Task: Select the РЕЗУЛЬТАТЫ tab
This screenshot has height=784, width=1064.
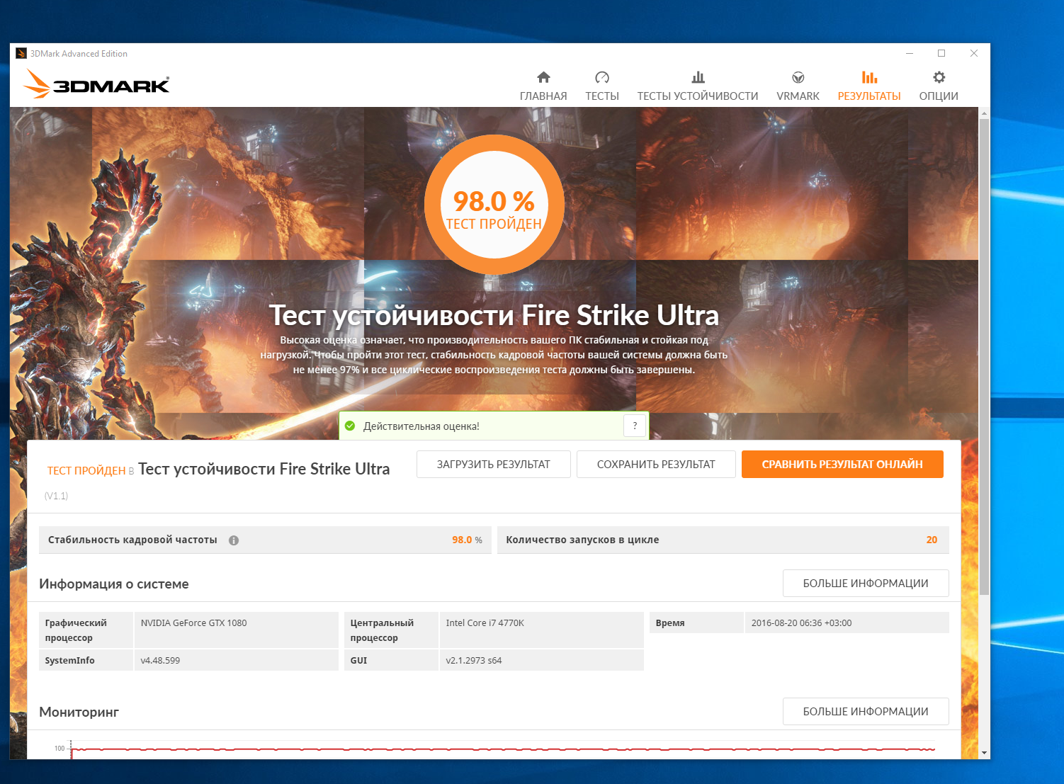Action: tap(869, 96)
